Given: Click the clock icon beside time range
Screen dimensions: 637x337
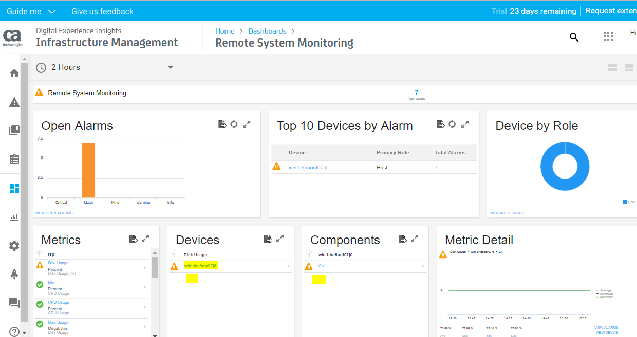Looking at the screenshot, I should point(41,67).
